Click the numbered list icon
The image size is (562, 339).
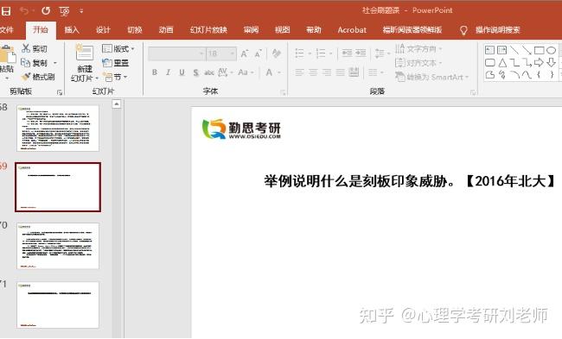[321, 53]
